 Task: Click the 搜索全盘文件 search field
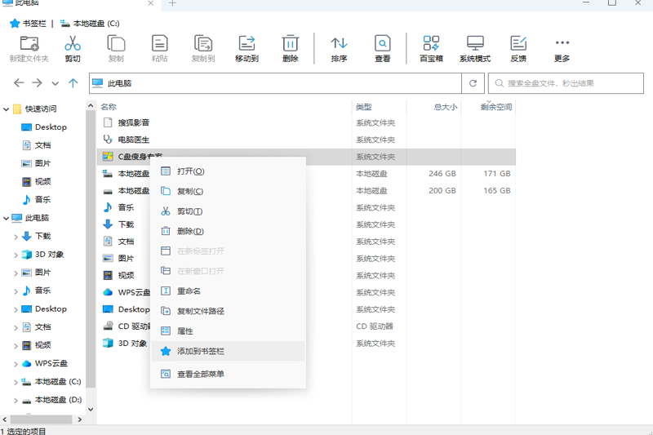click(x=571, y=83)
